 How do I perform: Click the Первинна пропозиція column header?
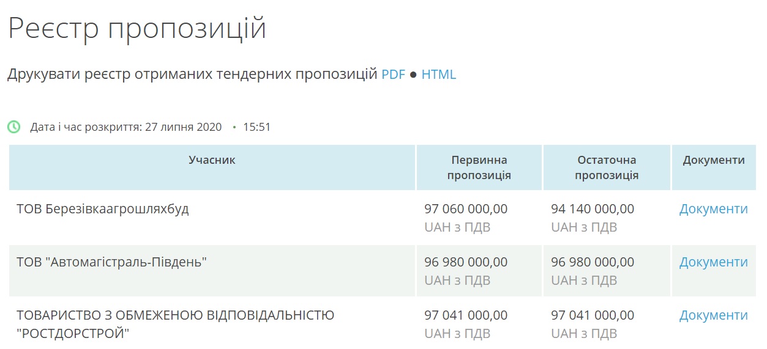[x=479, y=167]
